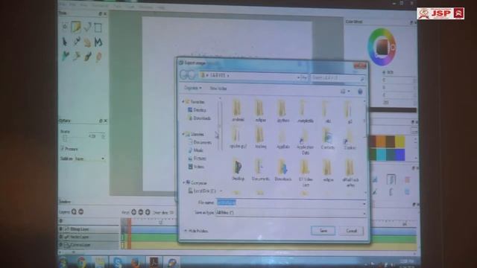Click Hide Folders in dialog
The width and height of the screenshot is (477, 268).
(196, 231)
